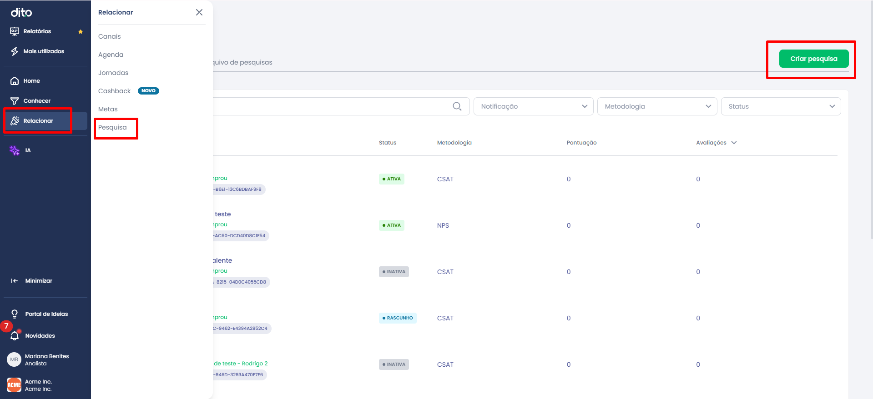This screenshot has width=873, height=399.
Task: Open the MB user avatar
Action: coord(14,359)
